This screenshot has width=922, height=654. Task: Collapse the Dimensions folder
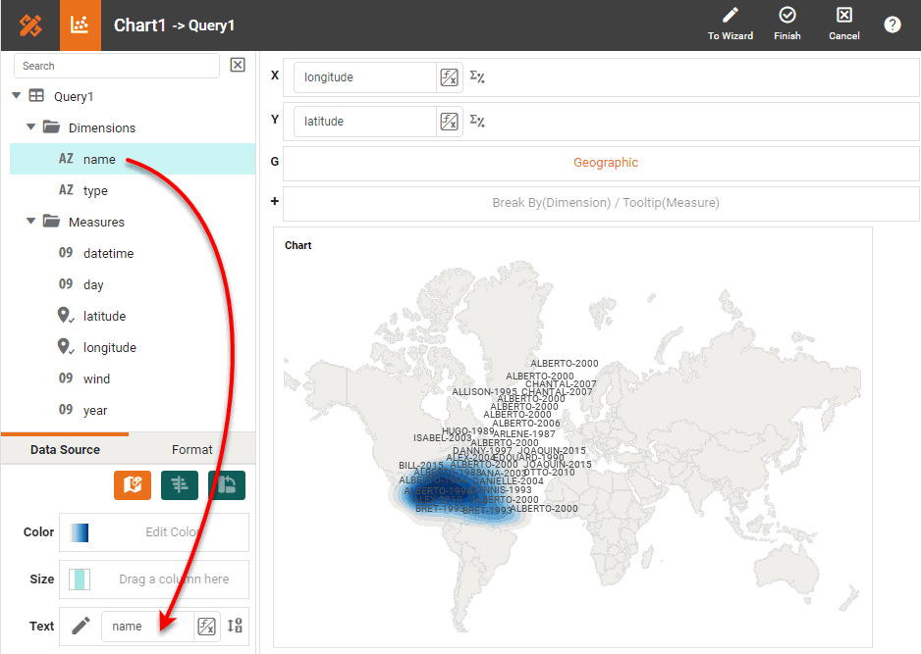[x=31, y=127]
